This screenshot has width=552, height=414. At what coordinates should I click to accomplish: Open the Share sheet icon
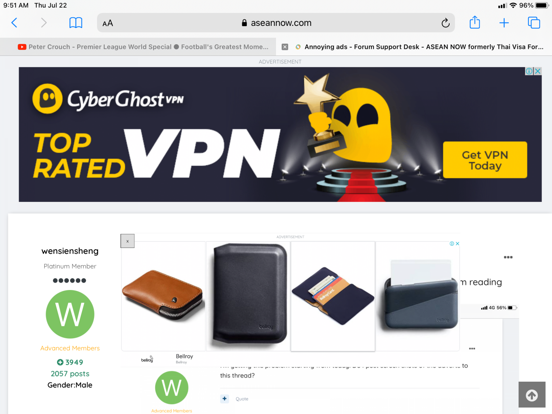tap(475, 22)
